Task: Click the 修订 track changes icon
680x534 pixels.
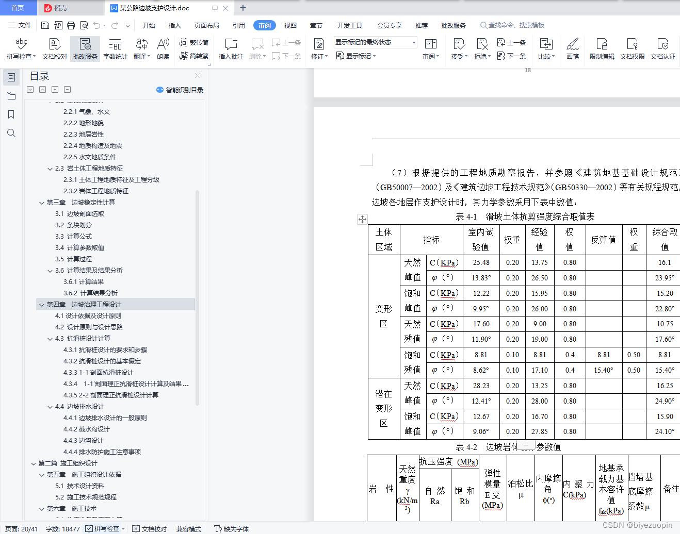Action: click(x=319, y=44)
